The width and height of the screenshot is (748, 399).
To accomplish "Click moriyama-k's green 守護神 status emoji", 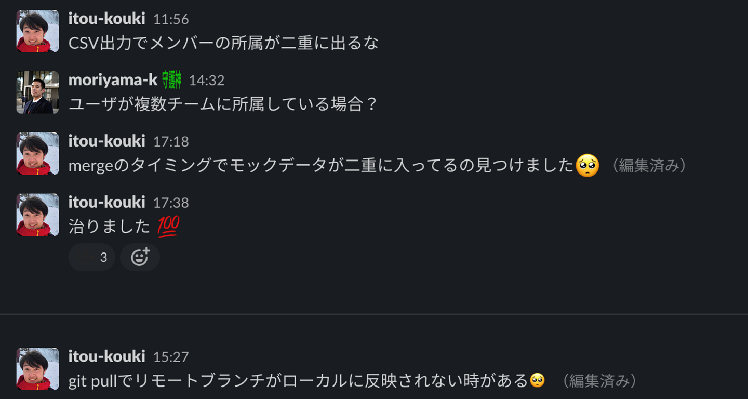I will tap(172, 80).
